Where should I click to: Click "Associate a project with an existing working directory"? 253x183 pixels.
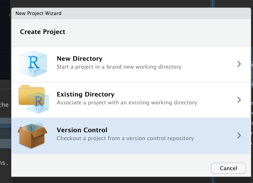click(127, 103)
